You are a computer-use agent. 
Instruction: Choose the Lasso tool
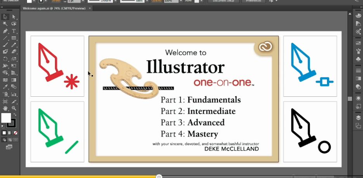(14, 24)
